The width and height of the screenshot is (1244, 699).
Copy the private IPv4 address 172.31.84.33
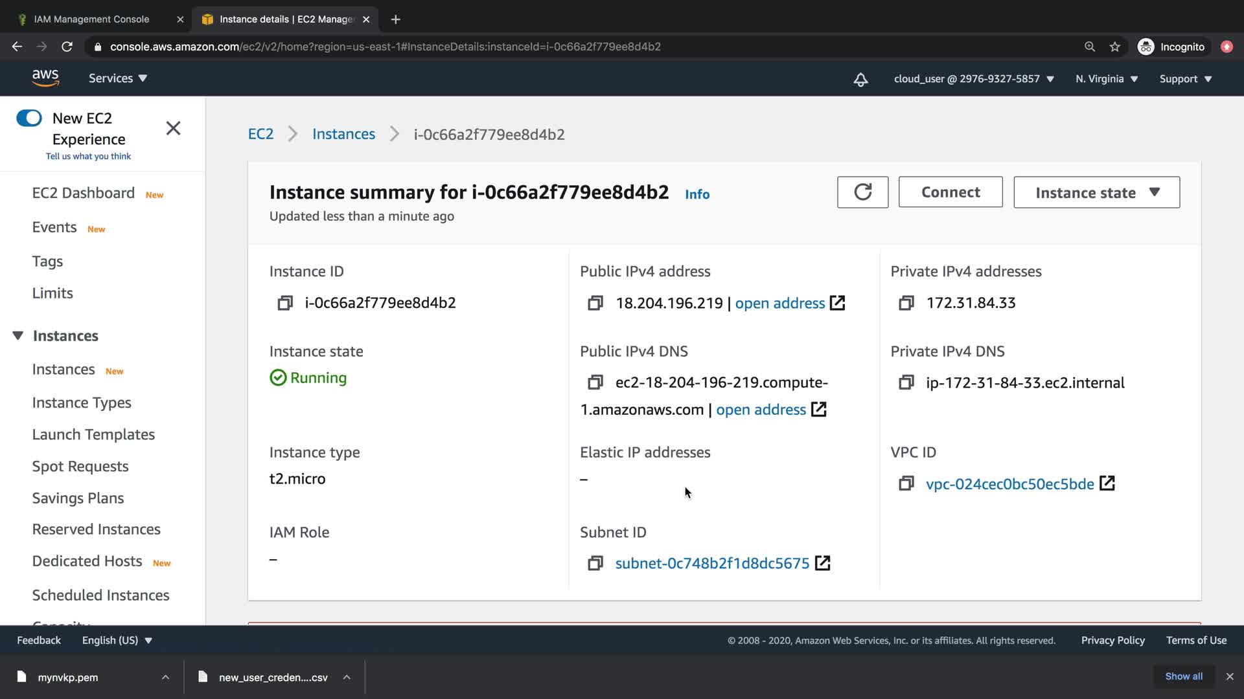[906, 303]
